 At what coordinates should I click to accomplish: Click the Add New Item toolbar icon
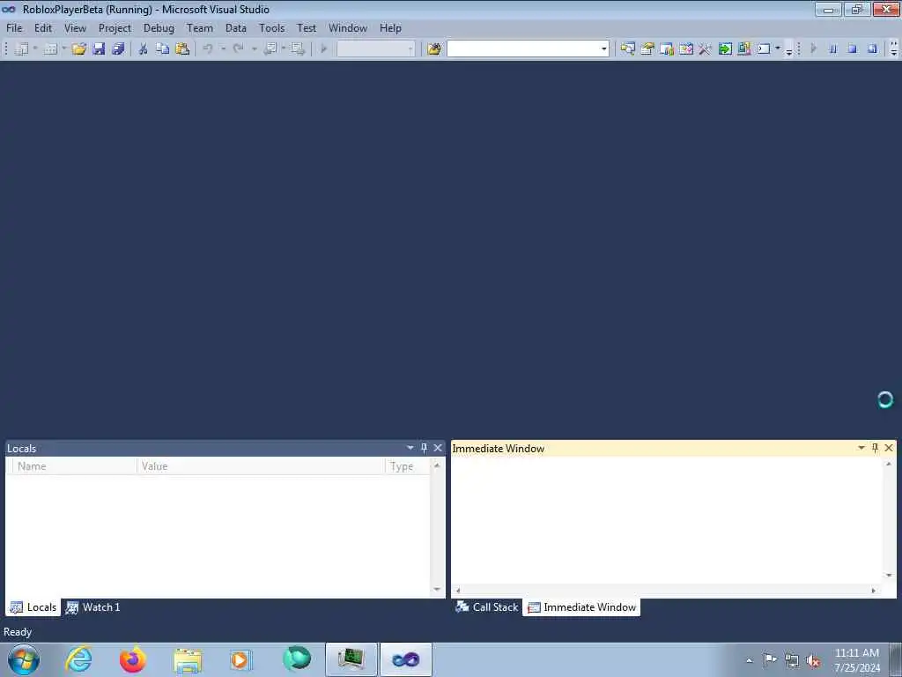pyautogui.click(x=50, y=49)
